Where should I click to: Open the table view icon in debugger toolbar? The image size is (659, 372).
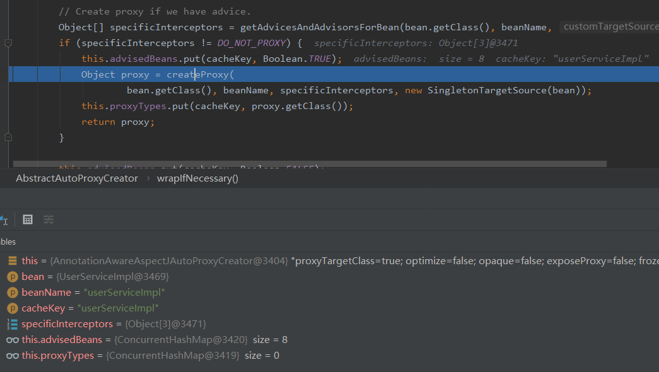click(28, 219)
